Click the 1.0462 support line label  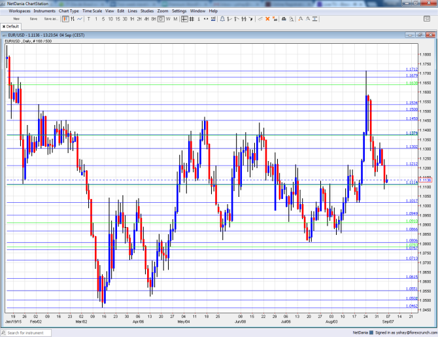[x=412, y=306]
